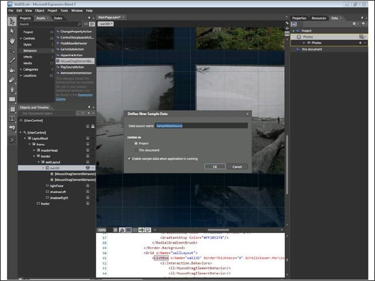Switch to States tab
375x281 pixels.
click(x=58, y=18)
